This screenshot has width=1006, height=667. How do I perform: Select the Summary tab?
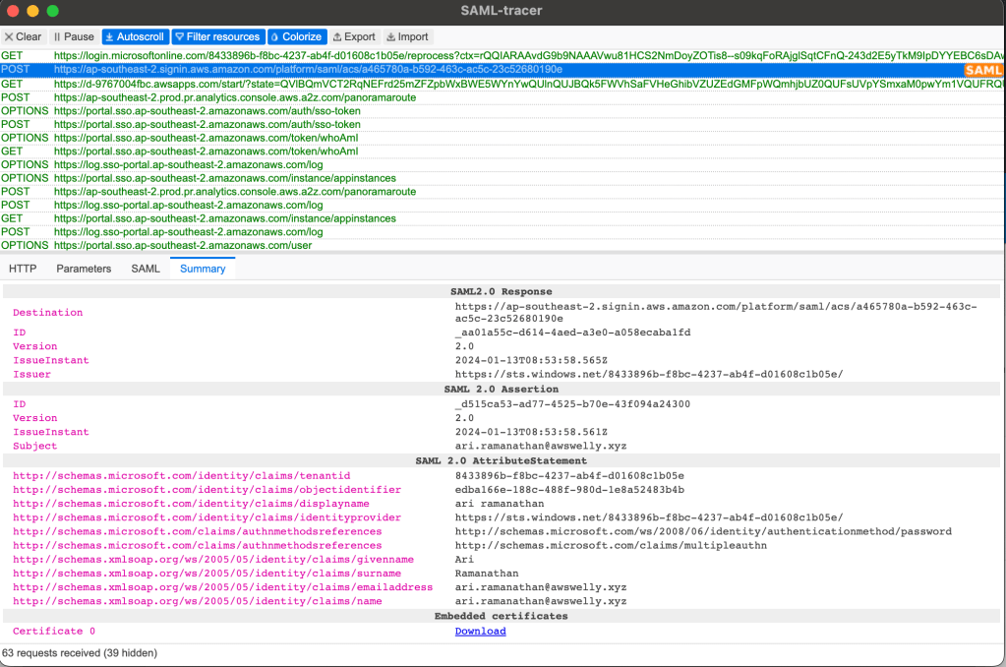pos(203,269)
